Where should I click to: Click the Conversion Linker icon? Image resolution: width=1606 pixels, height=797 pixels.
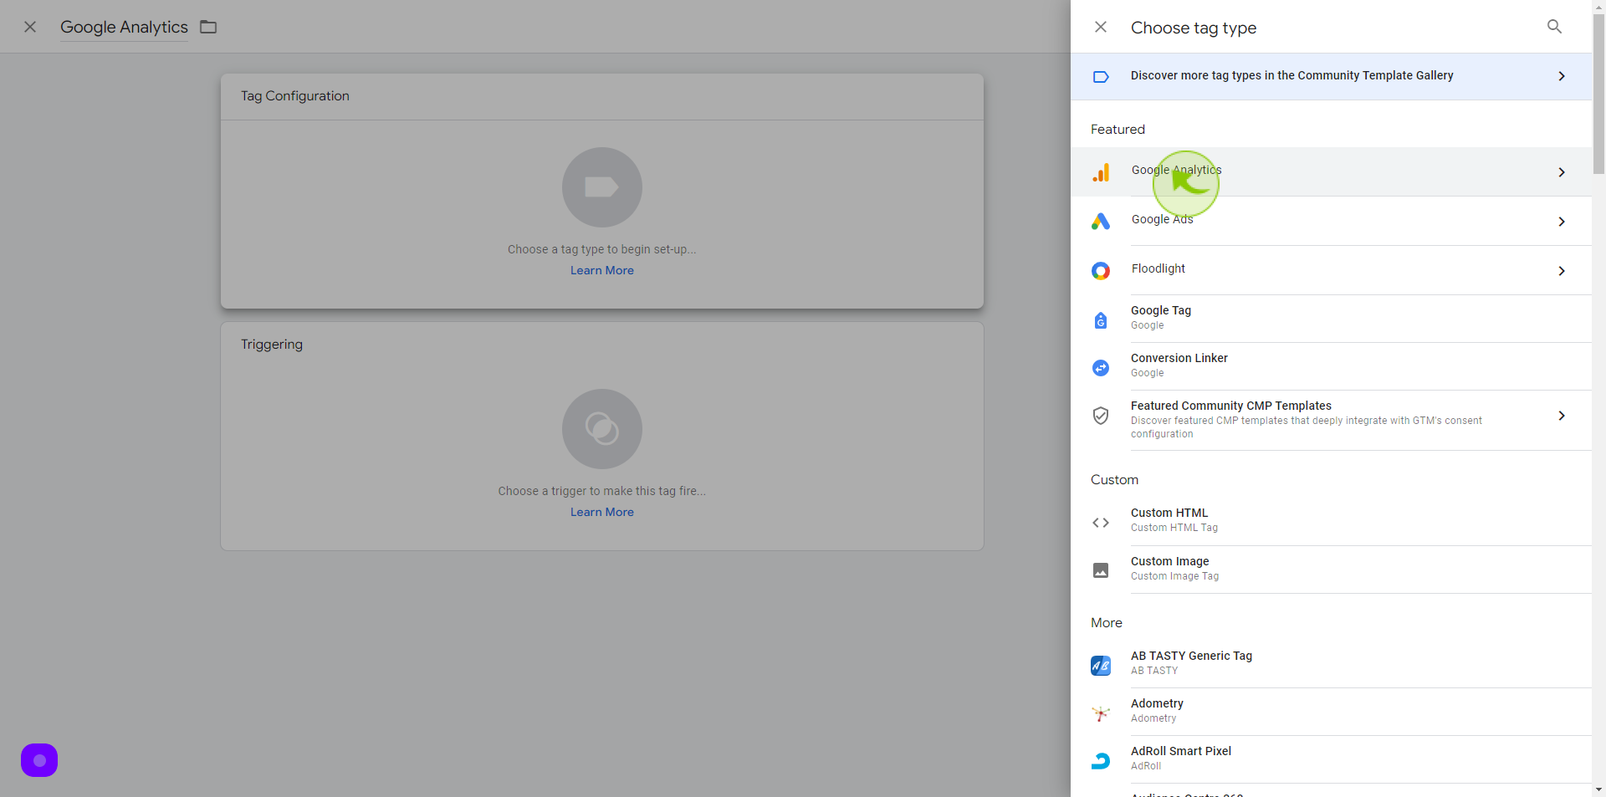(1101, 368)
